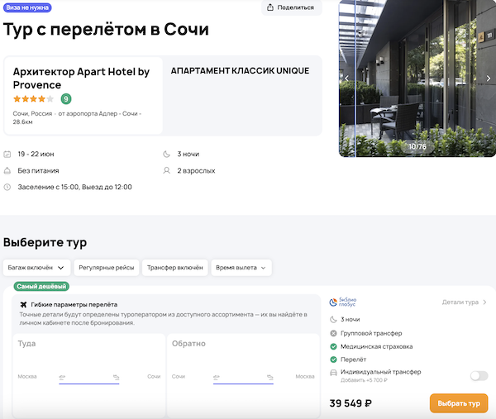
Task: Select the АПАРТАМЕНТ КЛАССИК UNIQUE room tab
Action: [x=240, y=71]
